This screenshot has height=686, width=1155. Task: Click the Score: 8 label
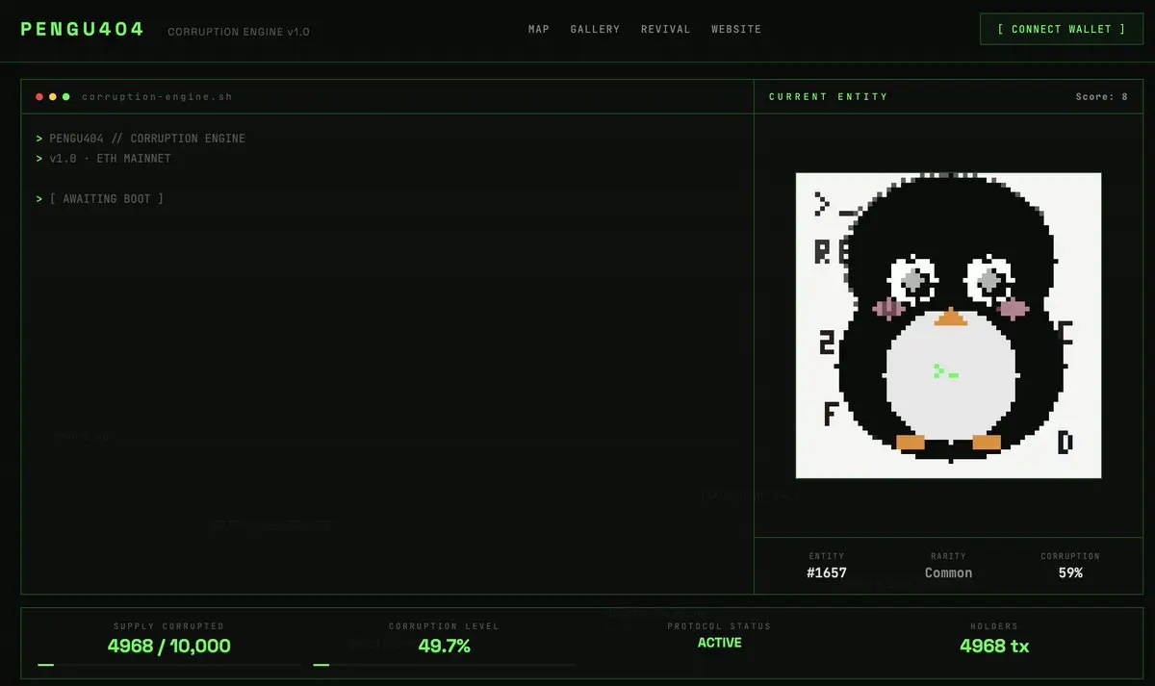[1102, 97]
